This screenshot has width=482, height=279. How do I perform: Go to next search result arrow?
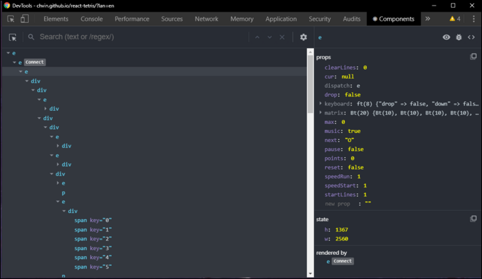click(x=270, y=37)
